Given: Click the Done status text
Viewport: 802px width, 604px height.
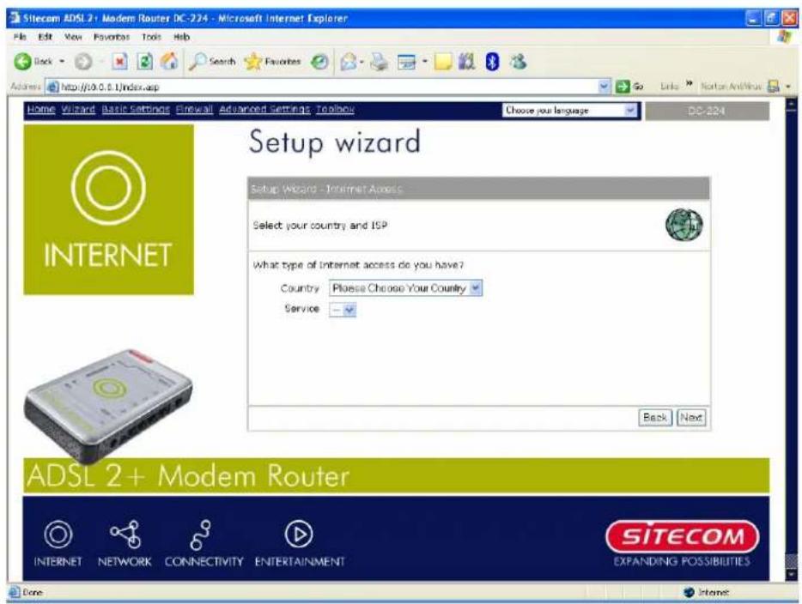Looking at the screenshot, I should click(33, 592).
